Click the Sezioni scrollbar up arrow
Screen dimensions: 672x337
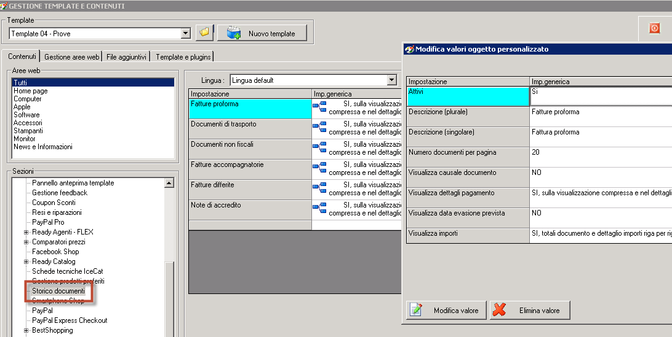point(169,183)
